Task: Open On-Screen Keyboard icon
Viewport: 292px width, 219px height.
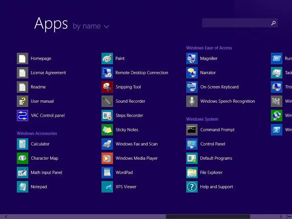Action: 192,87
